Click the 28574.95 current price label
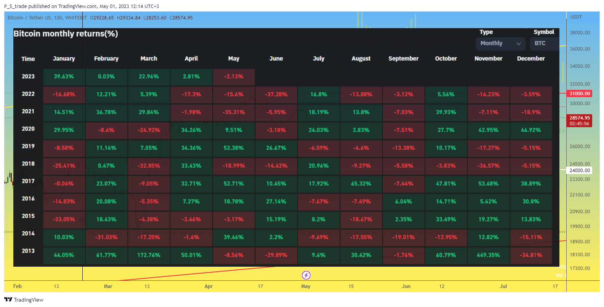This screenshot has width=604, height=307. tap(579, 121)
